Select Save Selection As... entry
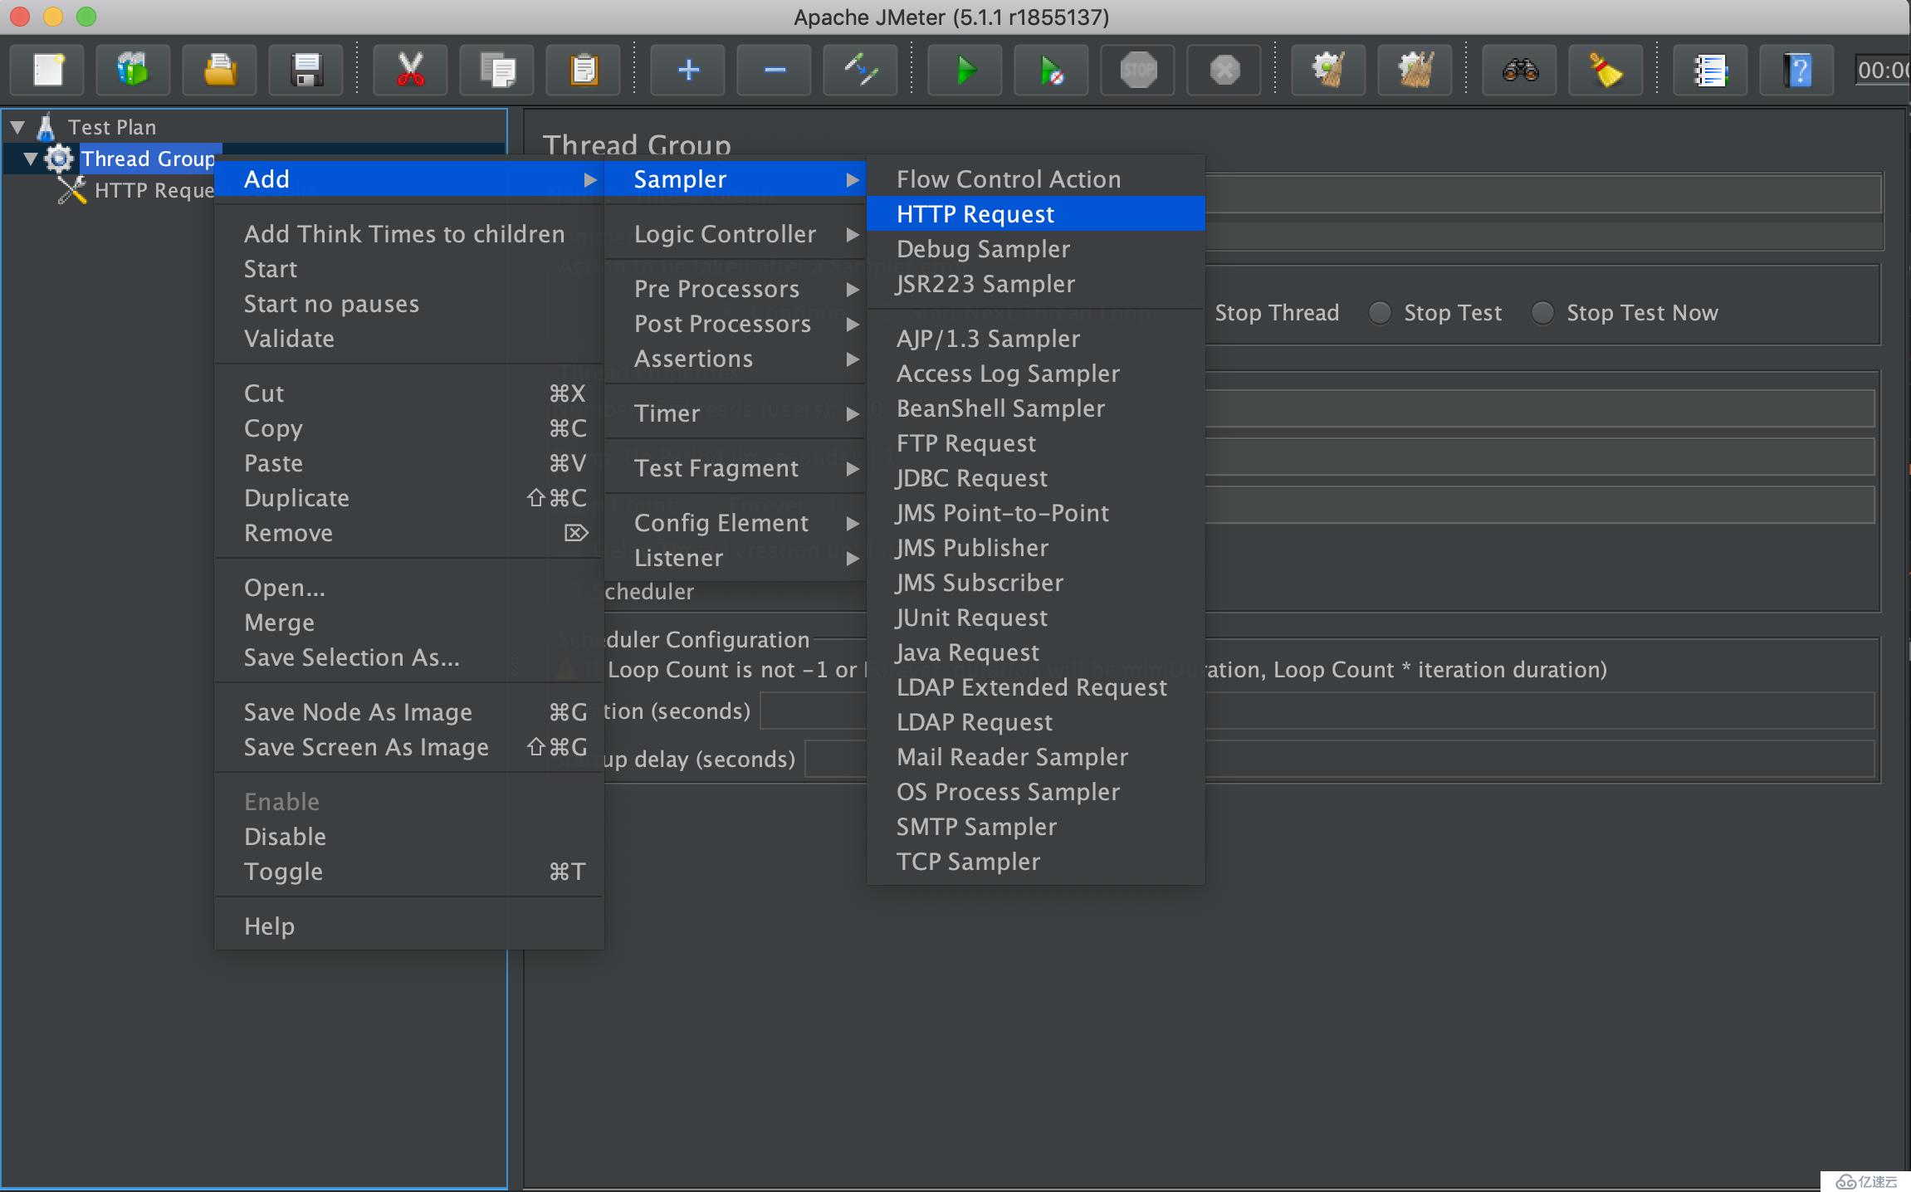1911x1192 pixels. click(x=408, y=657)
